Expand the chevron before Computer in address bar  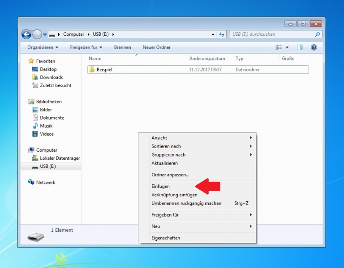click(x=59, y=34)
